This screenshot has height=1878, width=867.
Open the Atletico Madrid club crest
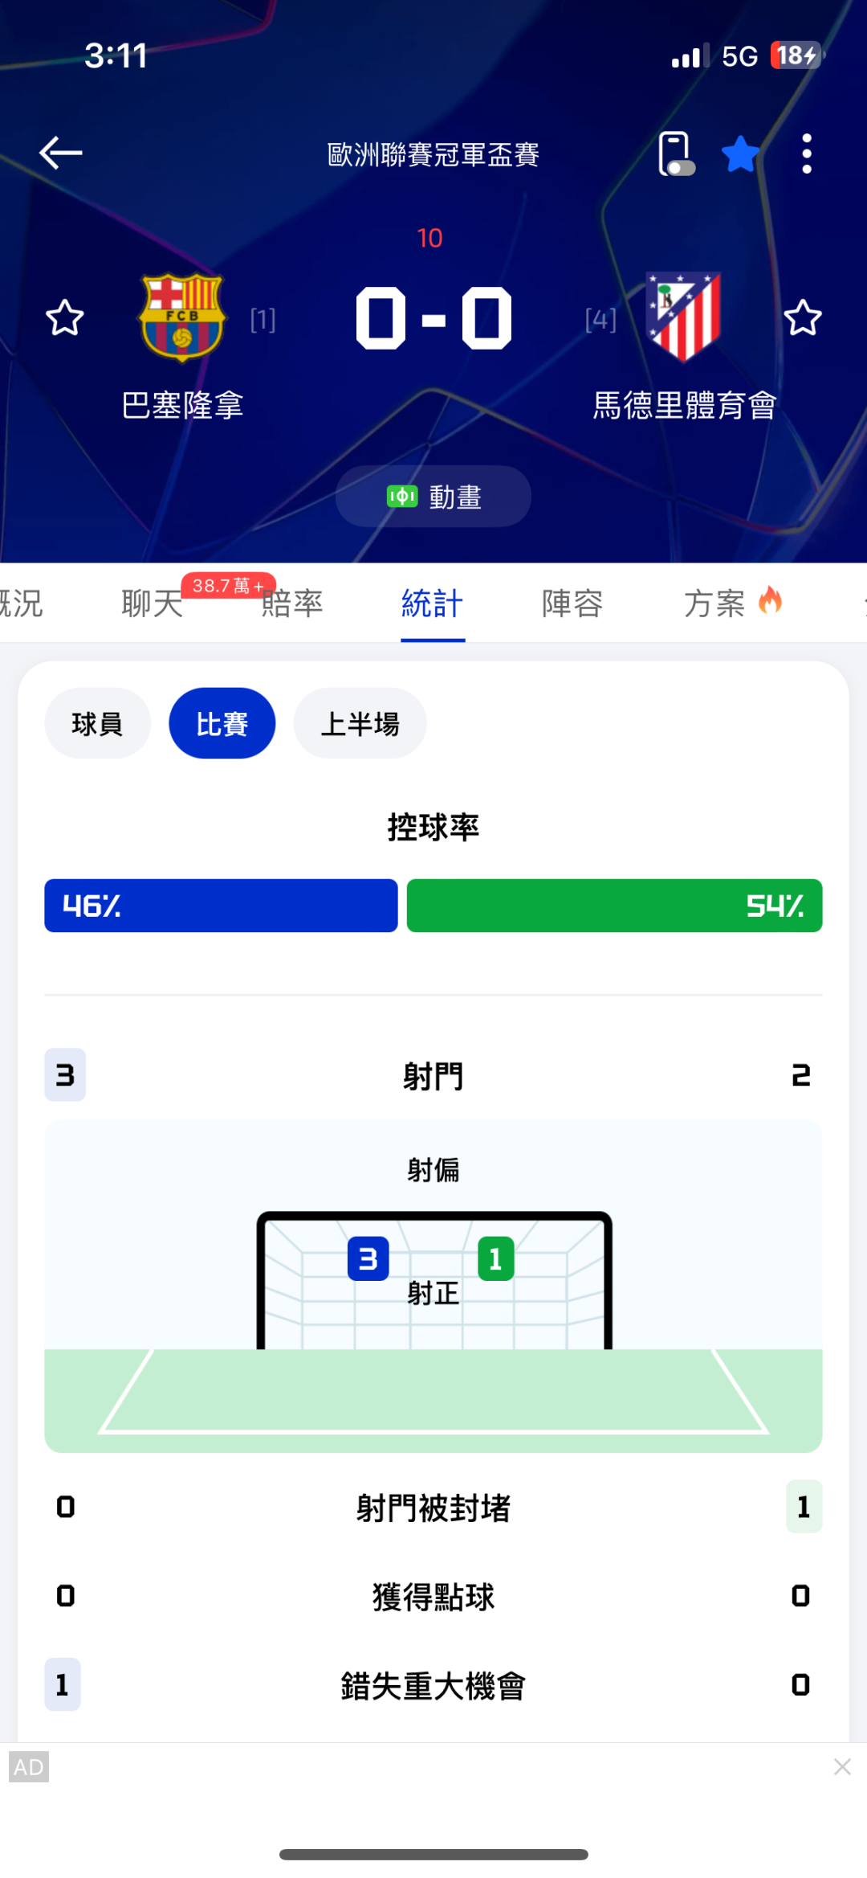[x=685, y=317]
